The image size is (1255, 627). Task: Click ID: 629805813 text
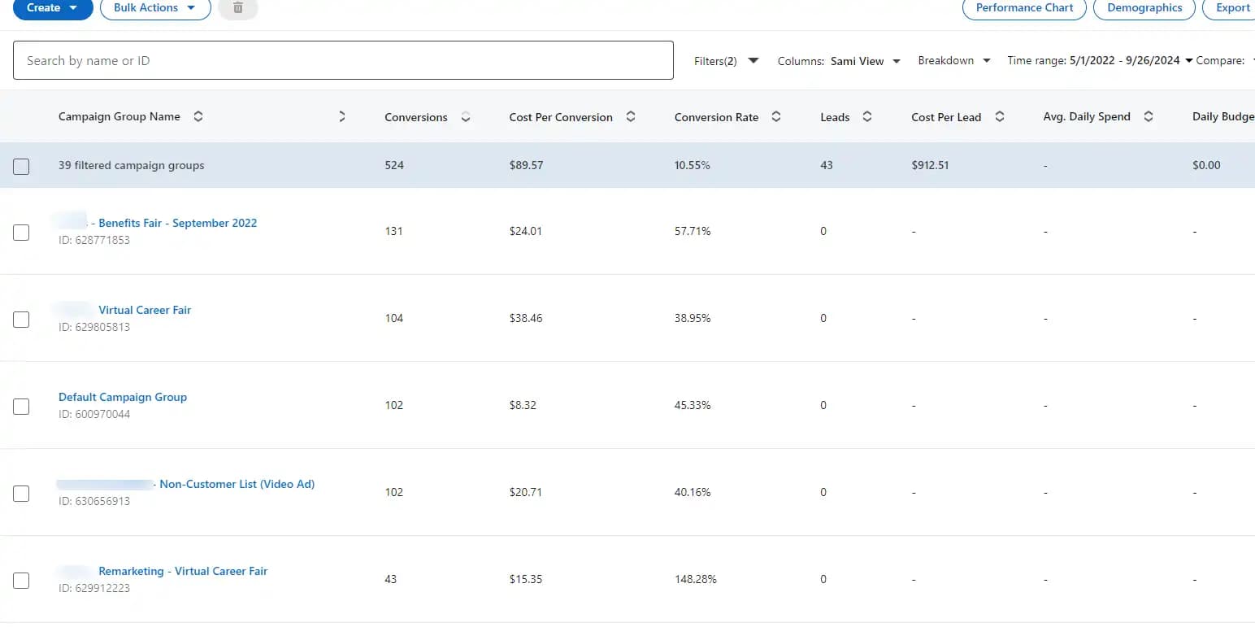click(x=94, y=327)
